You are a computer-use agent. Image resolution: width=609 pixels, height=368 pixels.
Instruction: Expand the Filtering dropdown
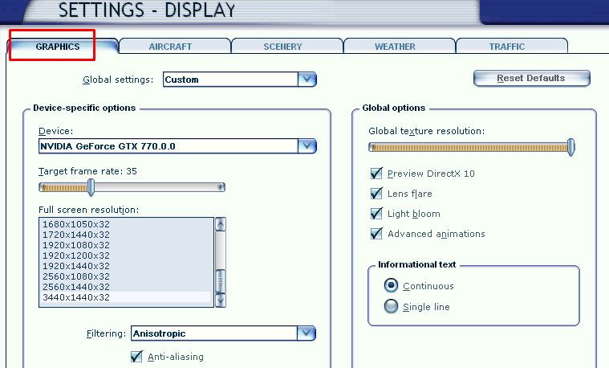(306, 333)
